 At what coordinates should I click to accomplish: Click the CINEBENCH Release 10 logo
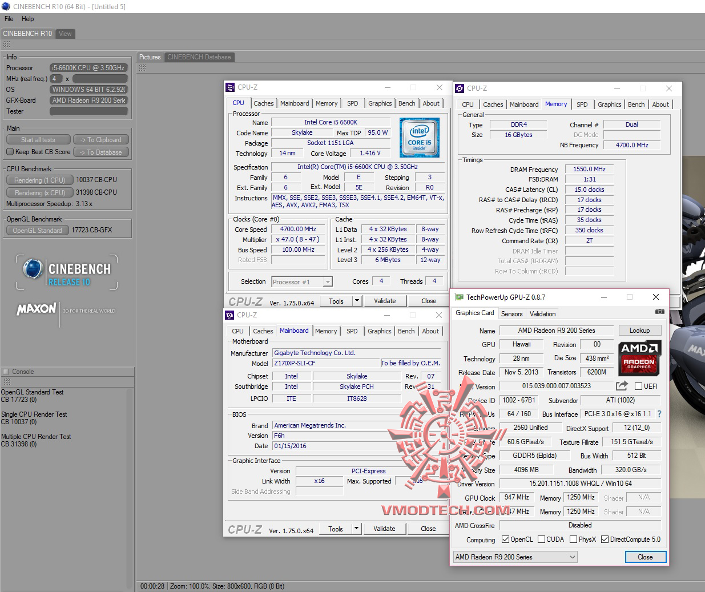click(x=67, y=272)
